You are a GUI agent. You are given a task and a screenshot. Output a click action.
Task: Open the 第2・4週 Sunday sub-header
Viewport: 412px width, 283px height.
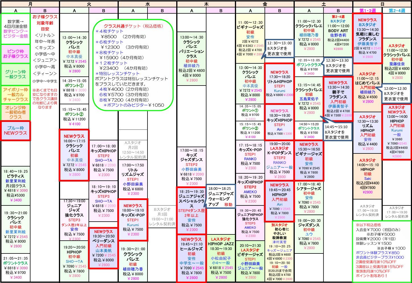tap(397, 11)
